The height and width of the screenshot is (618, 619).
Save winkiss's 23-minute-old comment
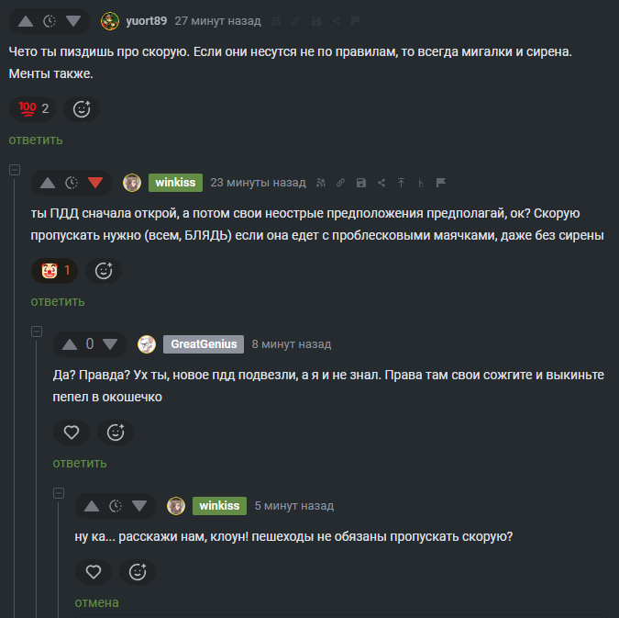coord(360,183)
